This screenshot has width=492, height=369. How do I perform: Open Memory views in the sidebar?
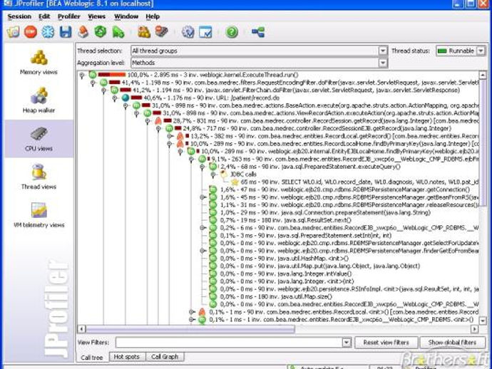click(39, 63)
